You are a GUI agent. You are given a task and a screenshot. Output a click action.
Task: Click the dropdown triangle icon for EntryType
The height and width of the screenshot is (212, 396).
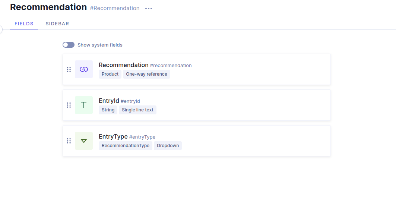coord(84,141)
